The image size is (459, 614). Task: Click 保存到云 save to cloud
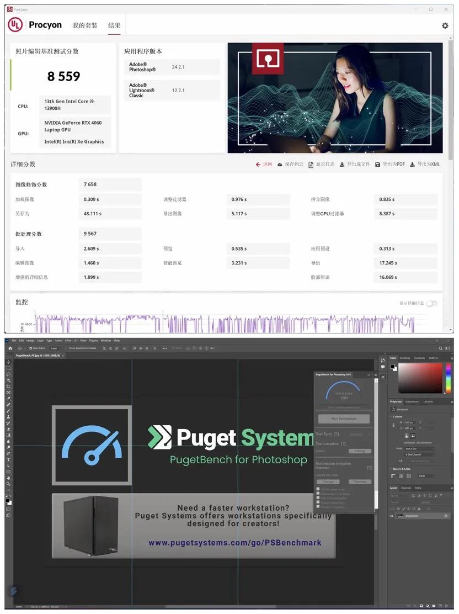[291, 165]
